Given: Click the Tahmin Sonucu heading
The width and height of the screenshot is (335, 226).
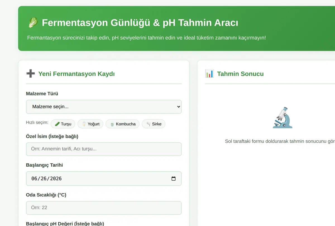Looking at the screenshot, I should click(240, 74).
